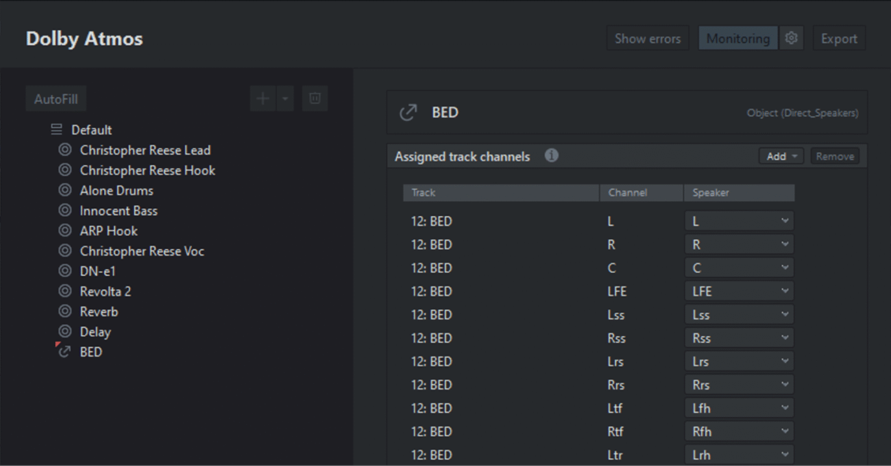Toggle the Monitoring button
Screen dimensions: 891x466
click(x=737, y=38)
